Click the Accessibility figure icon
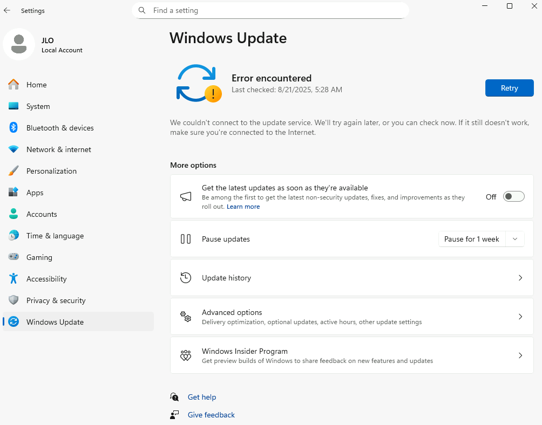The image size is (542, 425). pos(13,279)
